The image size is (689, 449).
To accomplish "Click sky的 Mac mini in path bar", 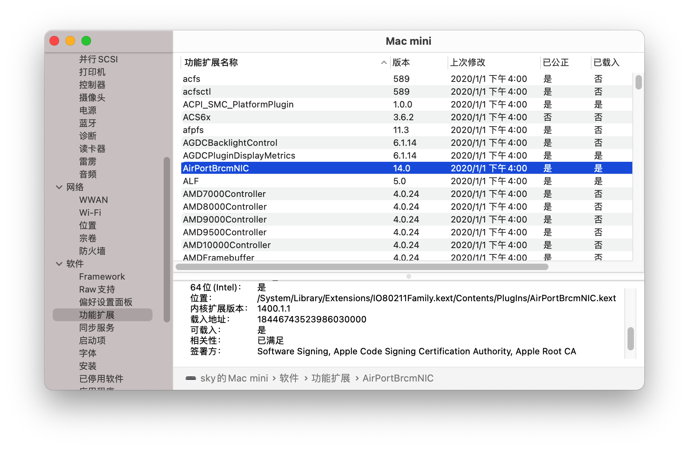I will 234,378.
